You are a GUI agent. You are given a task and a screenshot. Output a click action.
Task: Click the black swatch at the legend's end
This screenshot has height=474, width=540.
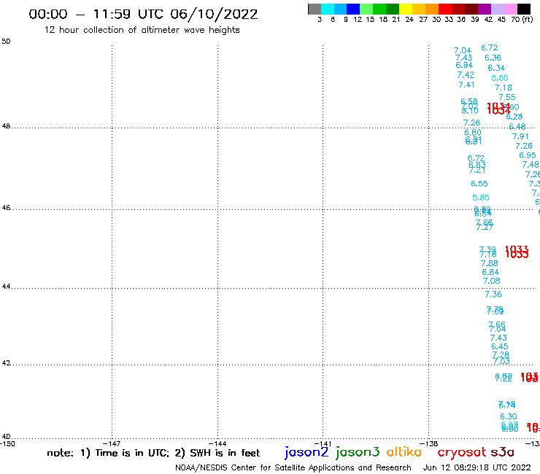524,9
